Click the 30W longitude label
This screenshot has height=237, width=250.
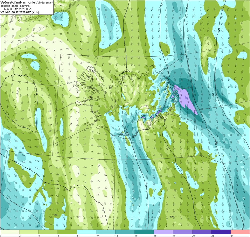(x=17, y=93)
